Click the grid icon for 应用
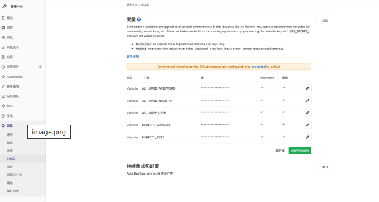This screenshot has width=379, height=202. tap(3, 57)
